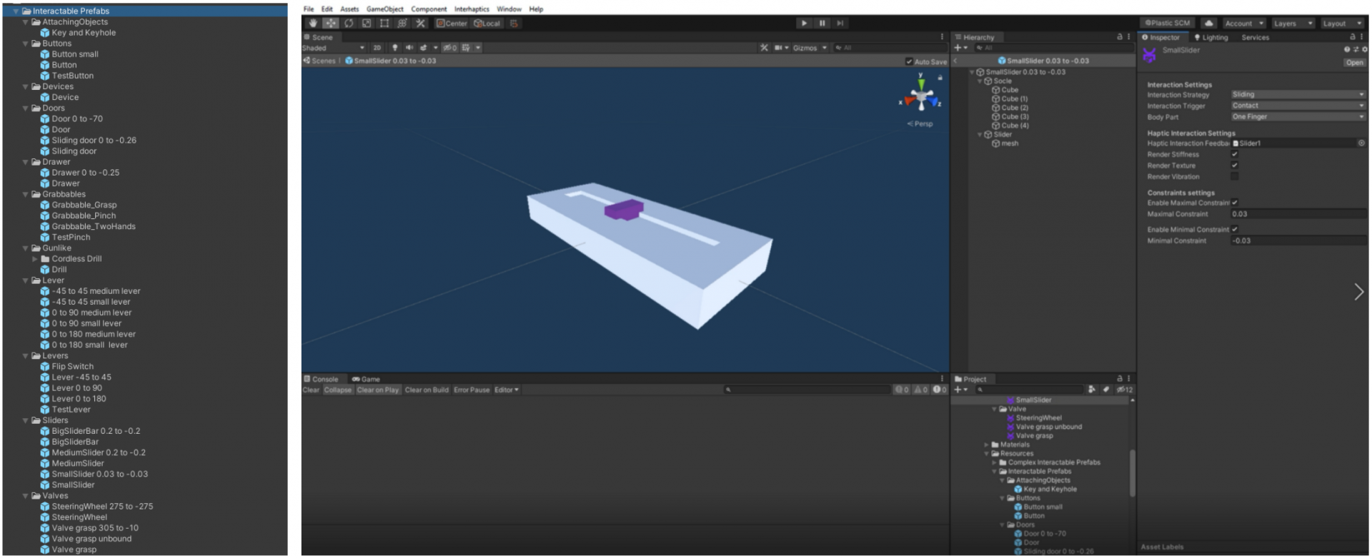Image resolution: width=1372 pixels, height=558 pixels.
Task: Click the Persp projection label
Action: click(x=920, y=124)
